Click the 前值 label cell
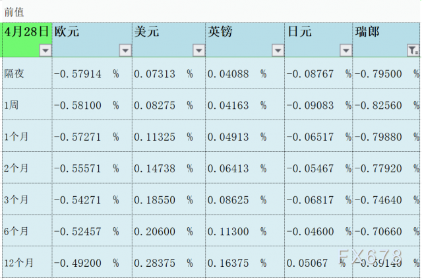The image size is (422, 280). pyautogui.click(x=14, y=12)
